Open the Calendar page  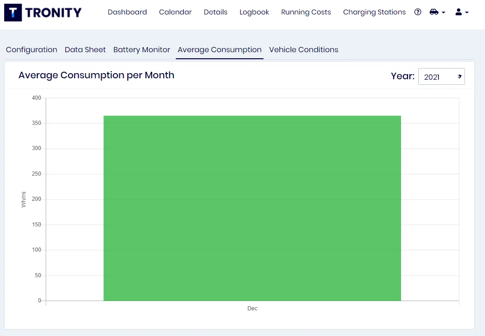[x=175, y=12]
